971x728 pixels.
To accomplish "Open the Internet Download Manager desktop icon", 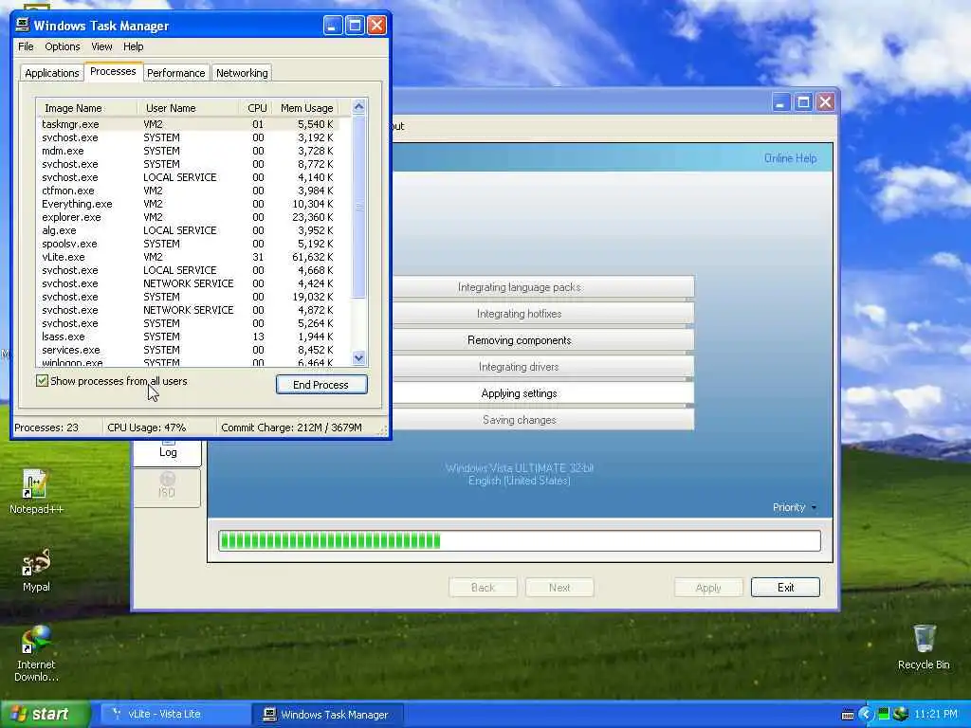I will point(36,654).
